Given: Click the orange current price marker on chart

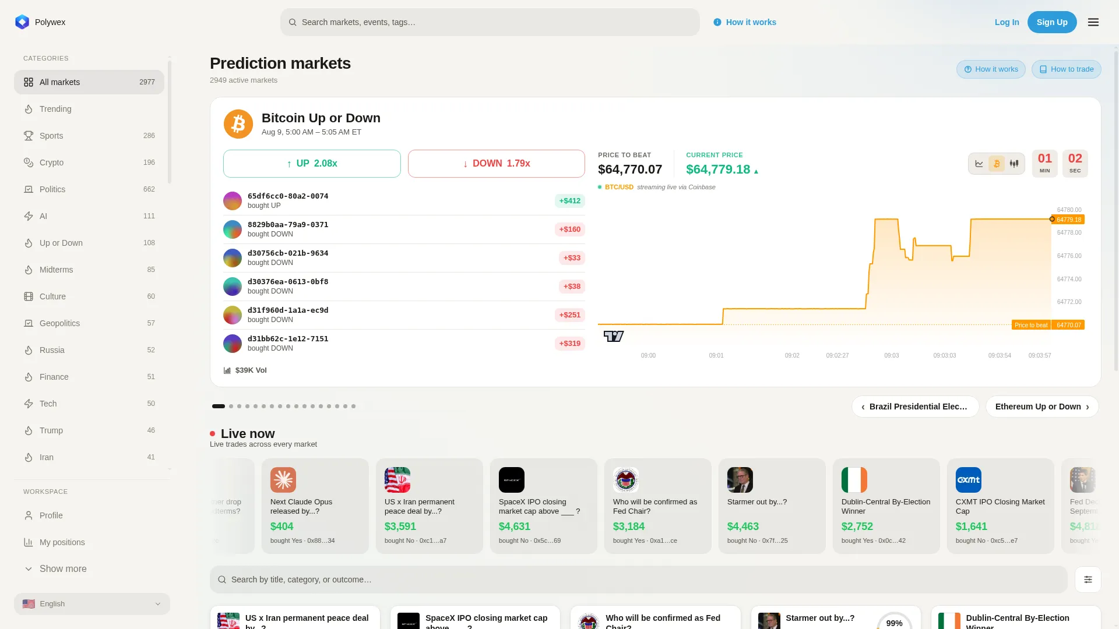Looking at the screenshot, I should (1052, 219).
